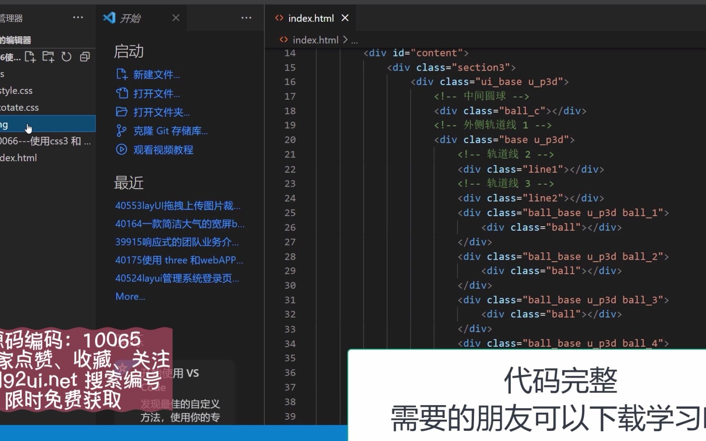
Task: Click index.html in the breadcrumb
Action: pyautogui.click(x=315, y=40)
